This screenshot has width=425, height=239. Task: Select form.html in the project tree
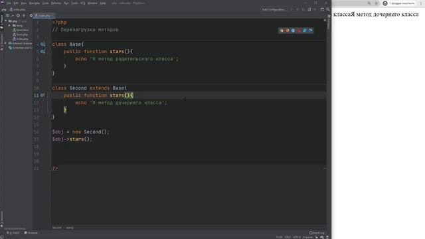21,30
